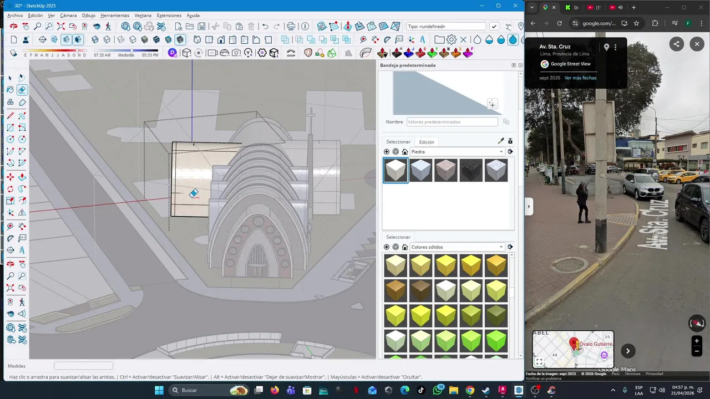Toggle shadows display icon left of month slider
Image resolution: width=710 pixels, height=399 pixels.
(13, 53)
